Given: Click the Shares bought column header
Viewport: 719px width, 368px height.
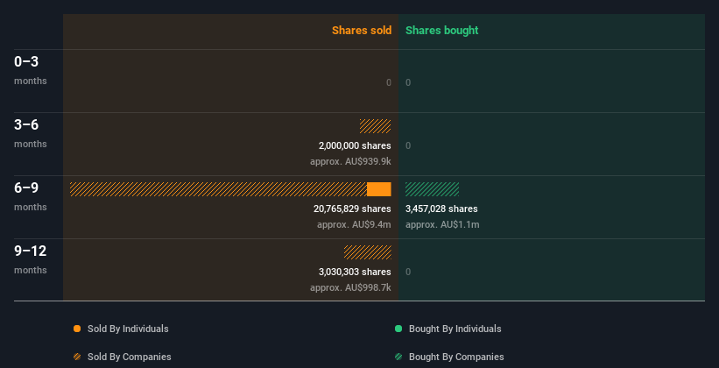Looking at the screenshot, I should [442, 31].
